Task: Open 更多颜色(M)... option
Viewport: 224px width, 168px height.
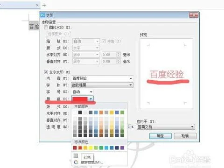Action: (x=92, y=162)
